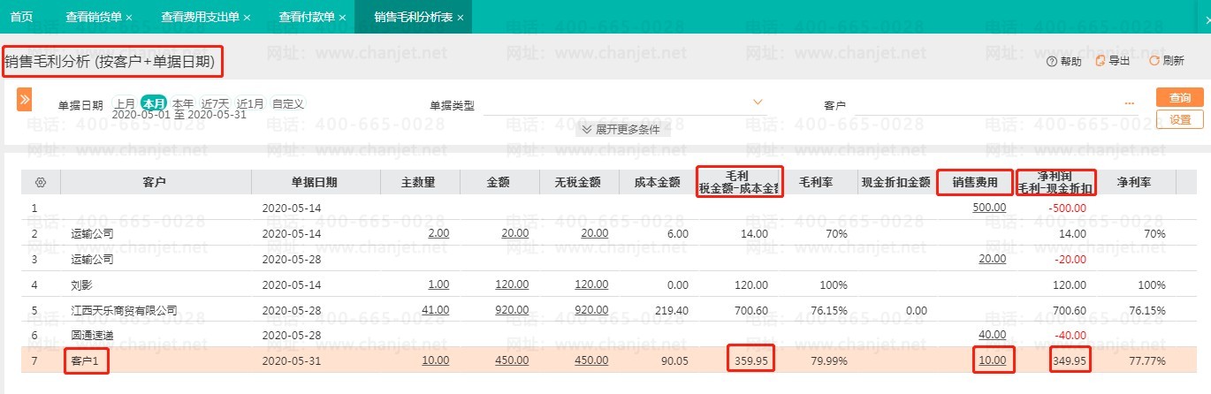The image size is (1211, 394).
Task: Open customer picker ellipsis icon
Action: tap(1129, 104)
